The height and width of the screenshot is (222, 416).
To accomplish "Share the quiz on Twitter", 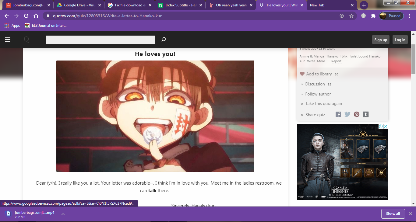I will (347, 114).
